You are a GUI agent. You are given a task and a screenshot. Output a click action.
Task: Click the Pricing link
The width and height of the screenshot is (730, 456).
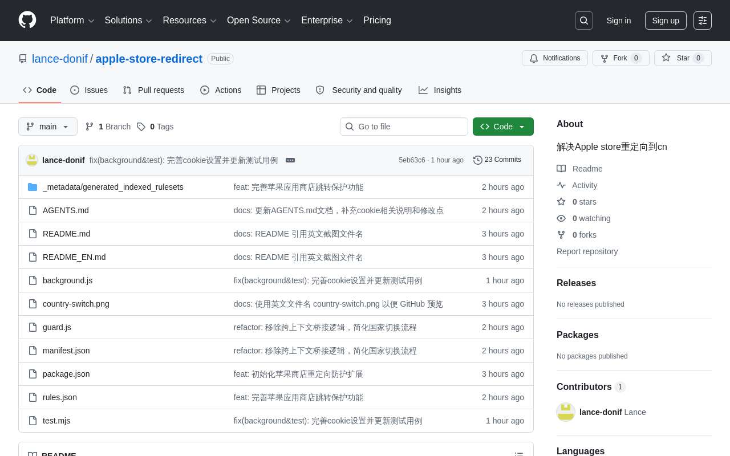(x=377, y=21)
